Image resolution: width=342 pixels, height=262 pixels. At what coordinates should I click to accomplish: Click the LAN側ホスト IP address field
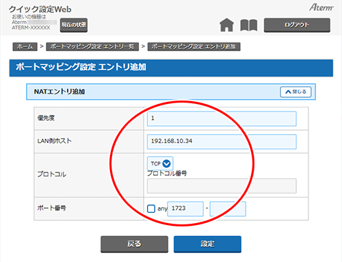222,142
